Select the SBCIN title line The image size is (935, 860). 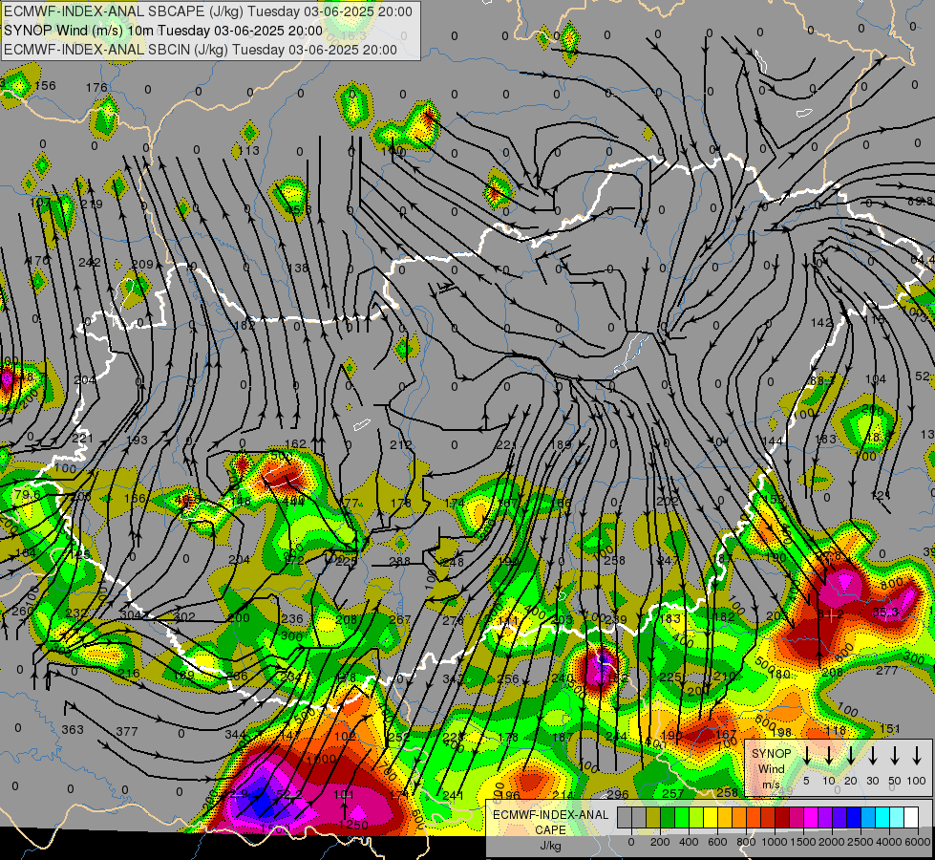point(201,50)
